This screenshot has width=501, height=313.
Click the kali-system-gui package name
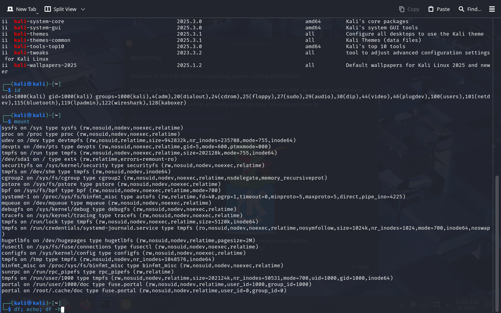[x=38, y=28]
